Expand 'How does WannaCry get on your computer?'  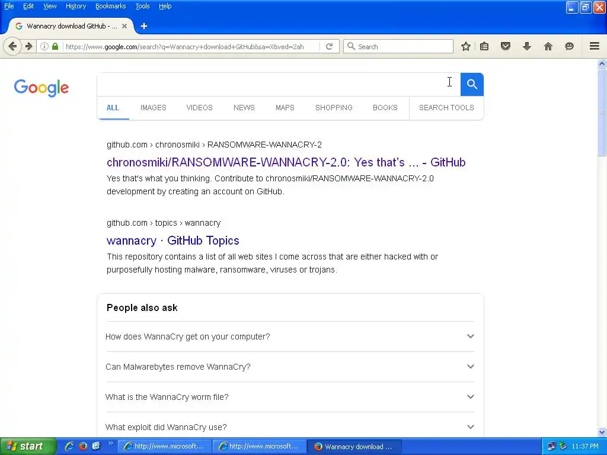click(290, 337)
